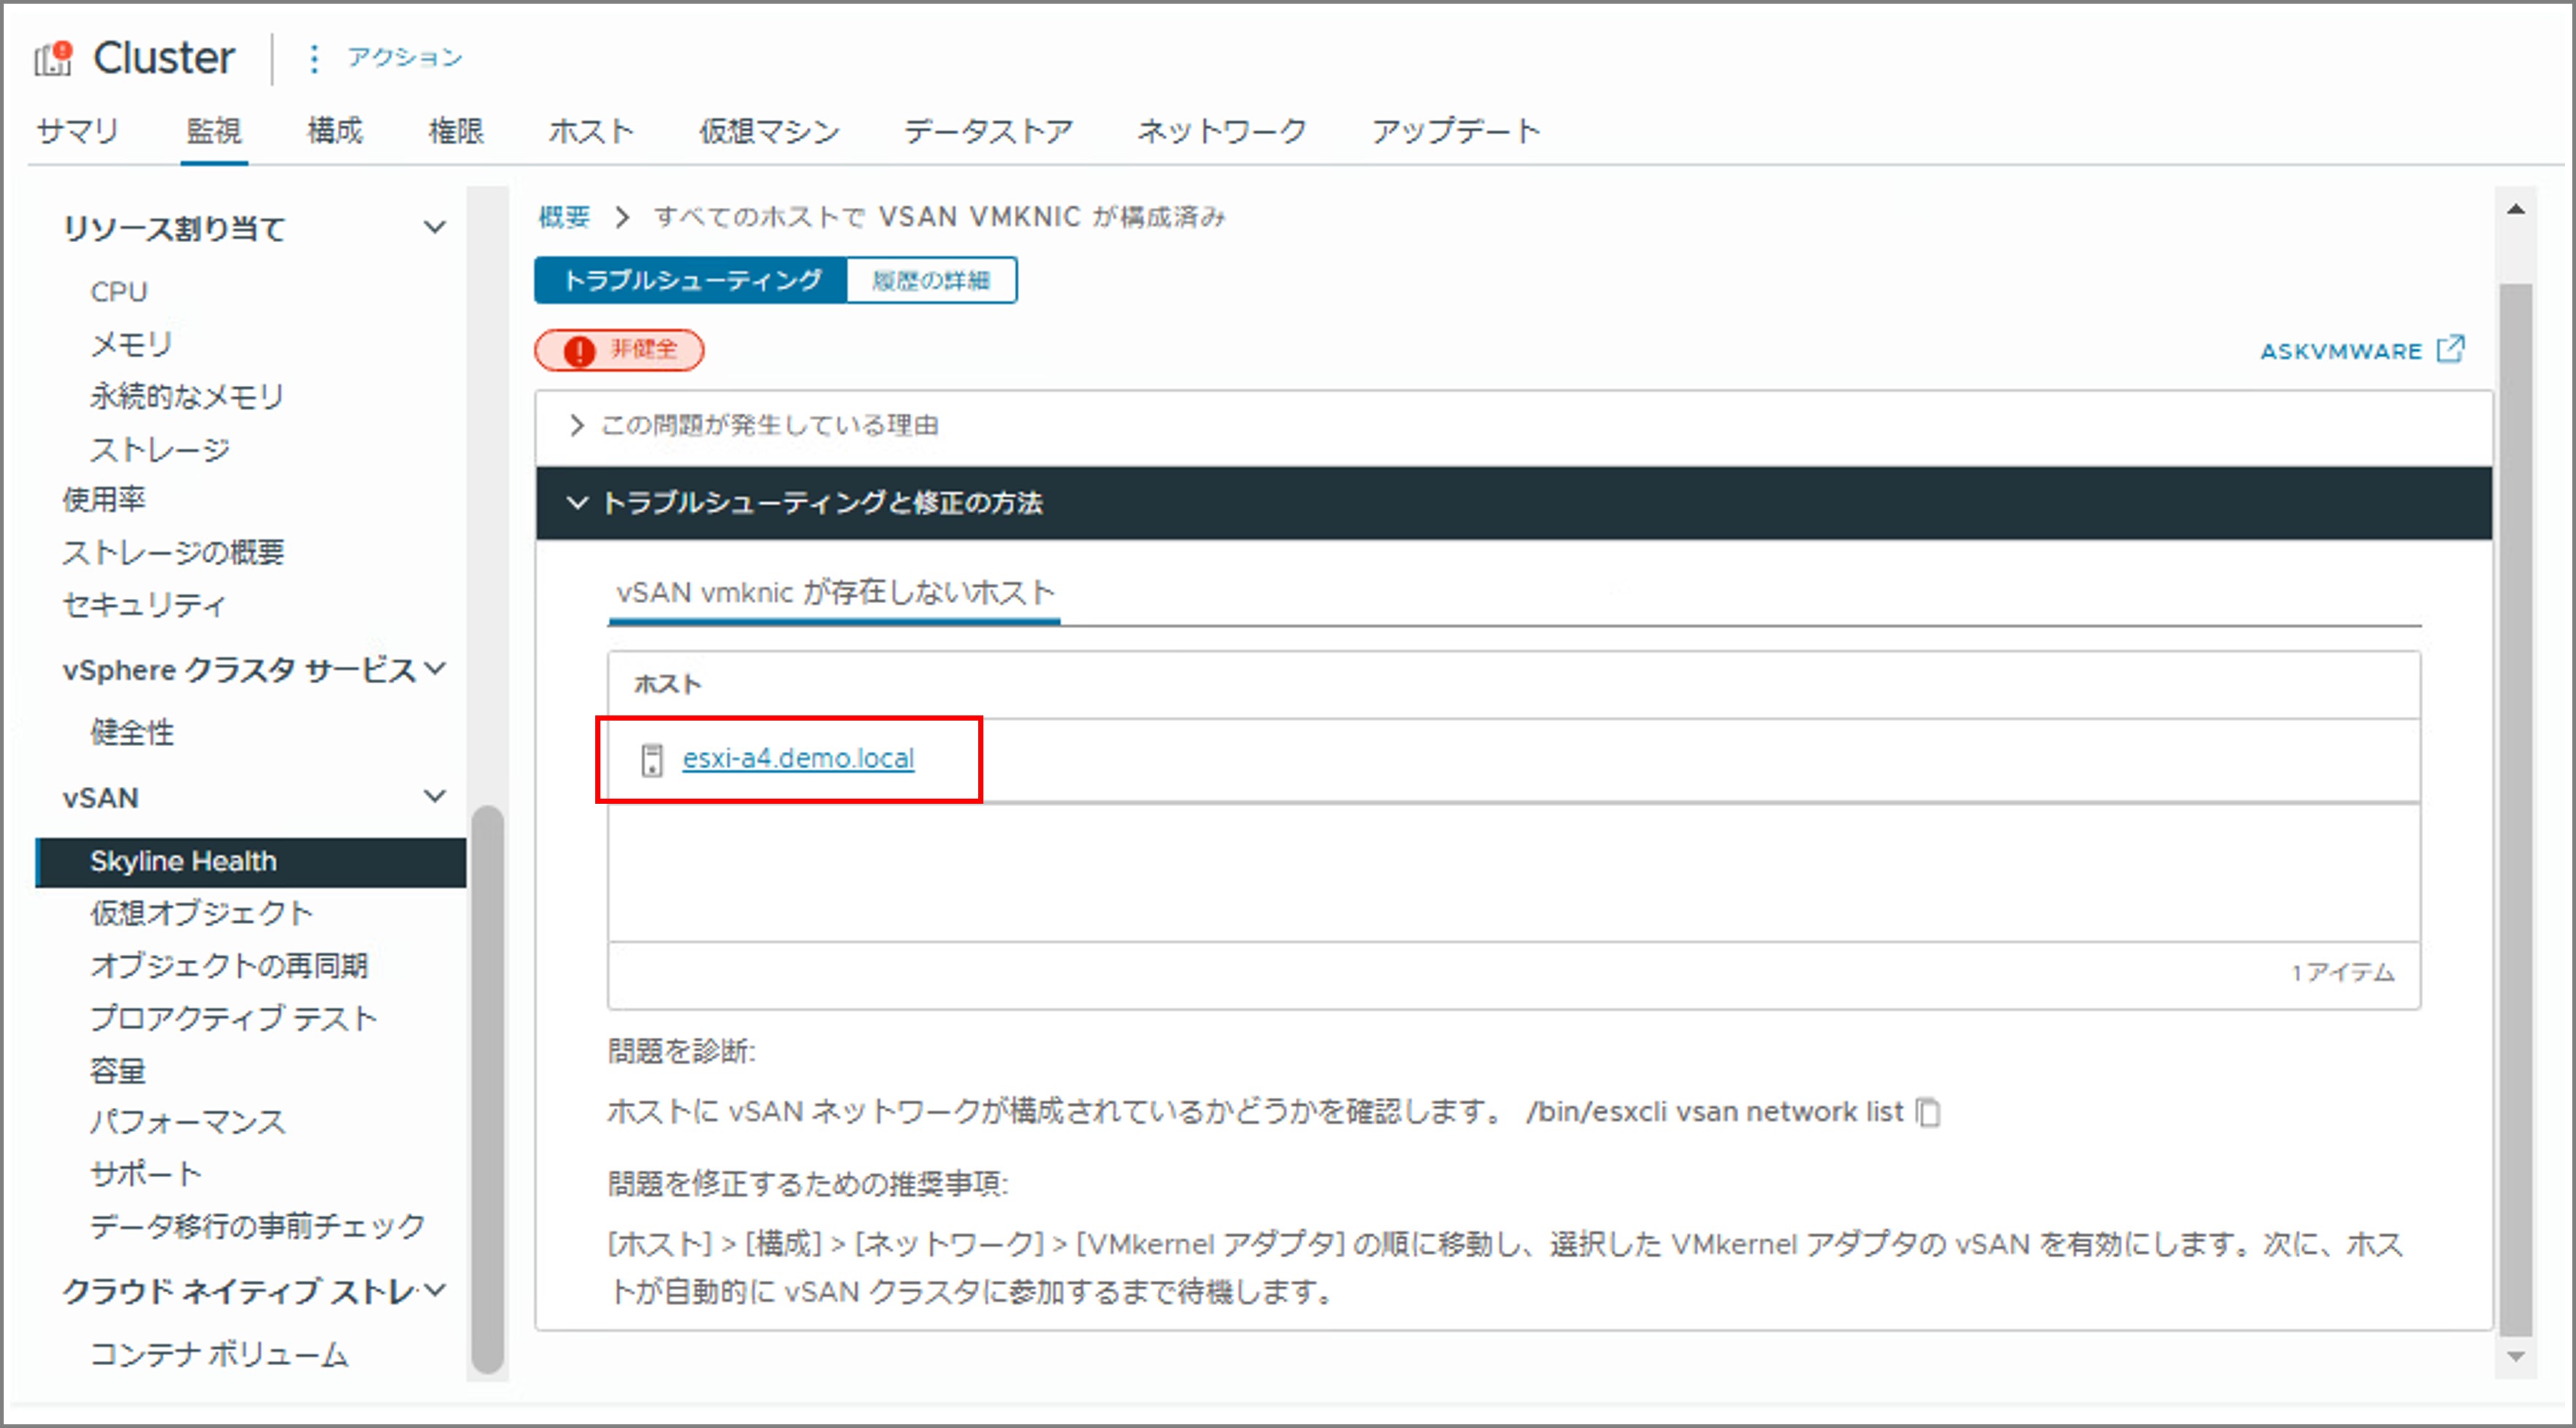Click the /bin/esxcli vsan network list text

[1715, 1112]
